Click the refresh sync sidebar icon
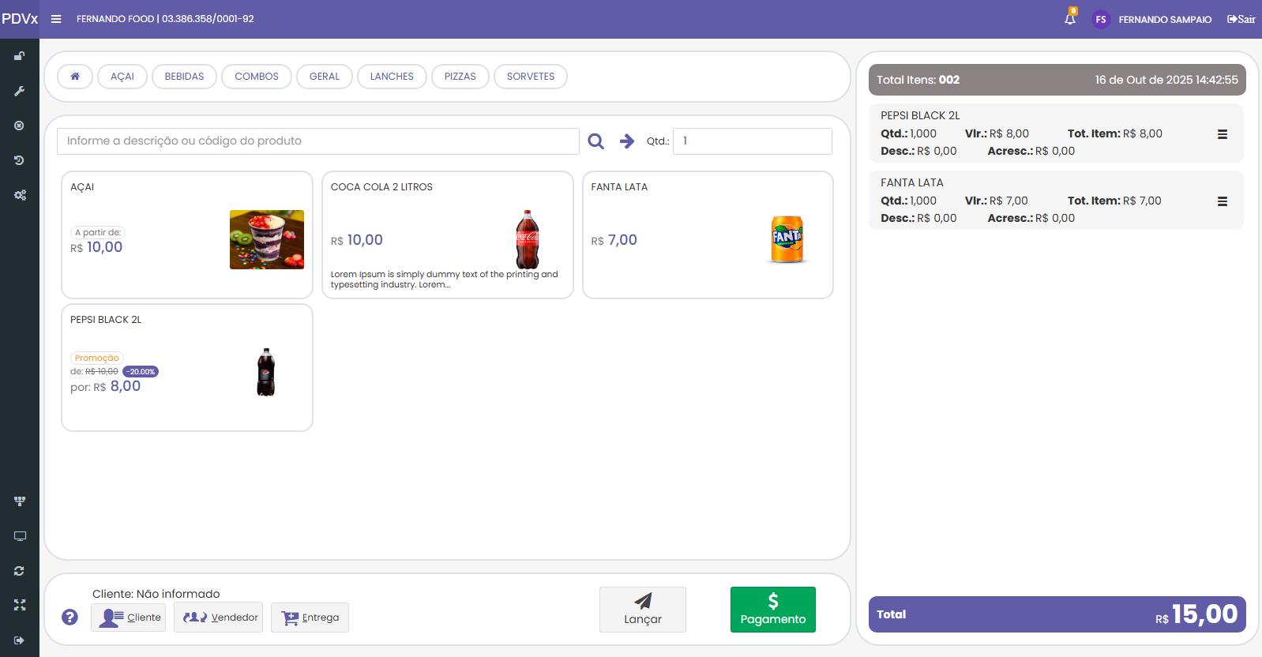This screenshot has width=1262, height=657. (x=20, y=571)
